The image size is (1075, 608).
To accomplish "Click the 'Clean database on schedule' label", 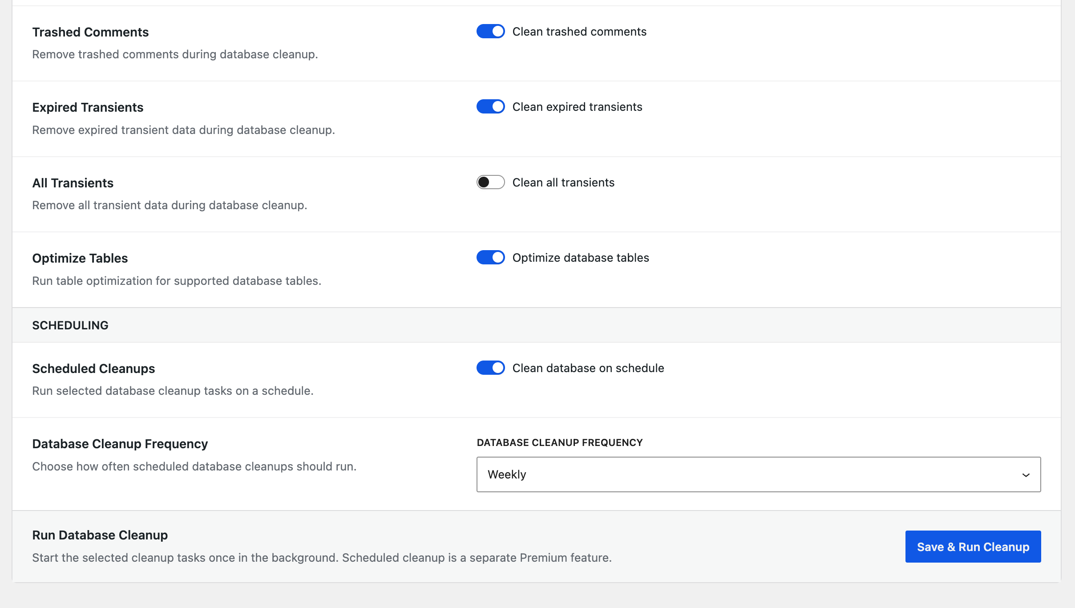I will 588,368.
